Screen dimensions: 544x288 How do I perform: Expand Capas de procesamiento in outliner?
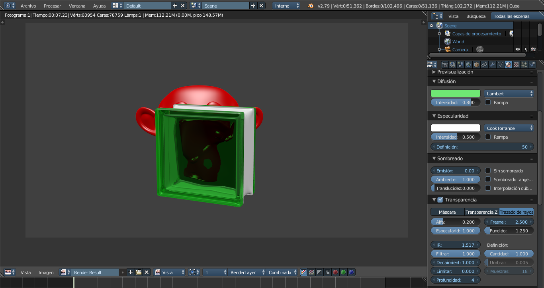tap(439, 33)
